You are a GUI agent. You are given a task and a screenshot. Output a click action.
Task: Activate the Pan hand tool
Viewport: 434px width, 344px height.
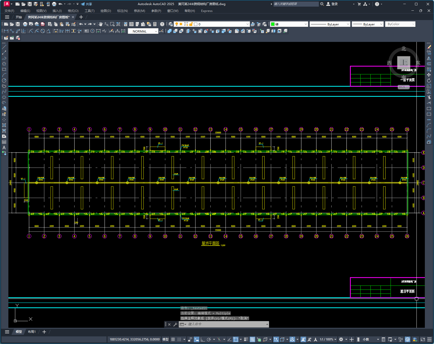pyautogui.click(x=101, y=24)
